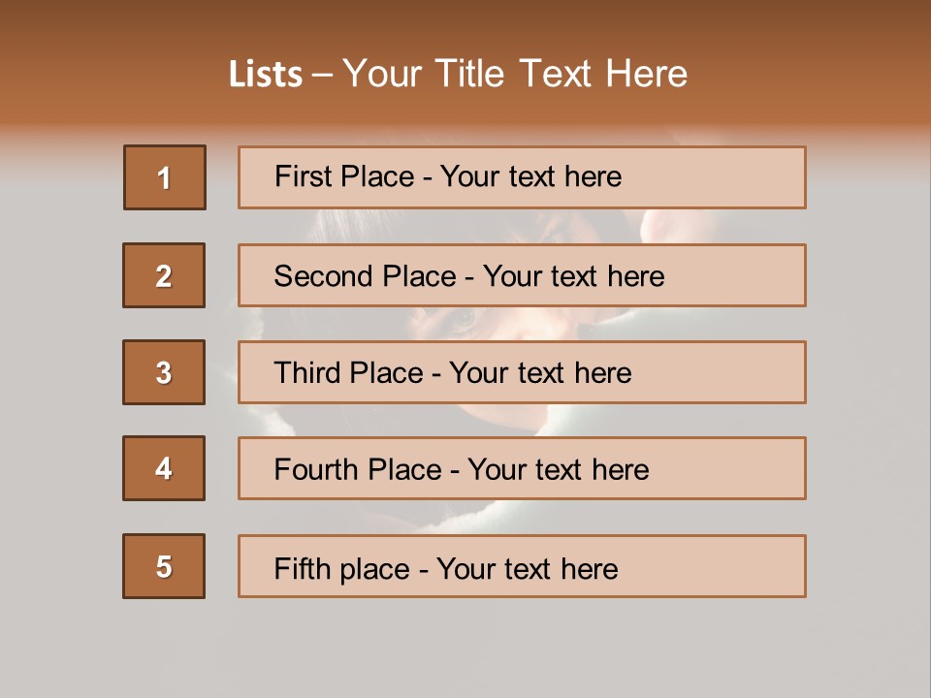931x698 pixels.
Task: Click the faded background photo right of list
Action: click(863, 368)
